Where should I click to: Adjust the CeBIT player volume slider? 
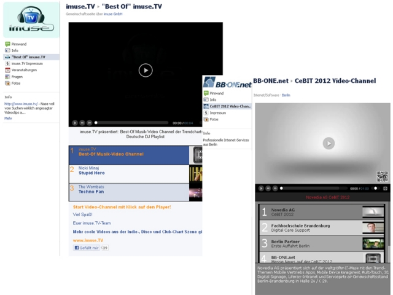coord(375,188)
